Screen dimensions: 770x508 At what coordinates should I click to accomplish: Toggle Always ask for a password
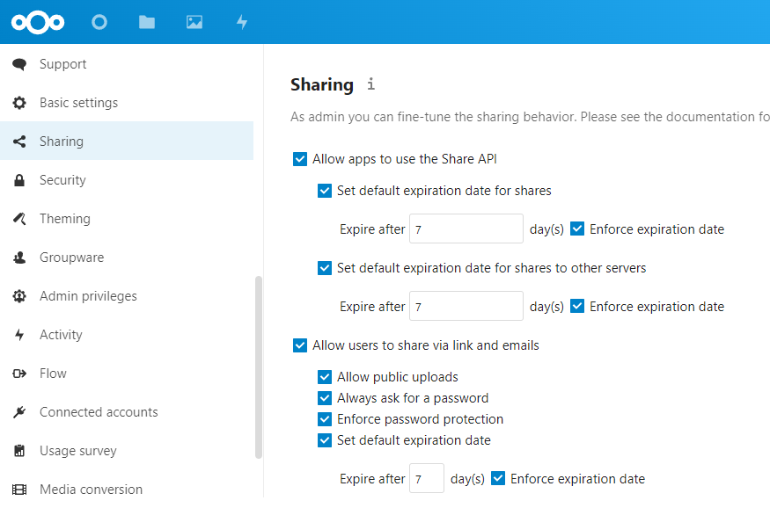tap(325, 398)
